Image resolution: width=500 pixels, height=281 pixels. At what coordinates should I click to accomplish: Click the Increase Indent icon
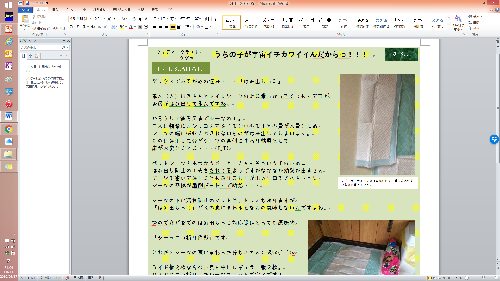[x=189, y=19]
